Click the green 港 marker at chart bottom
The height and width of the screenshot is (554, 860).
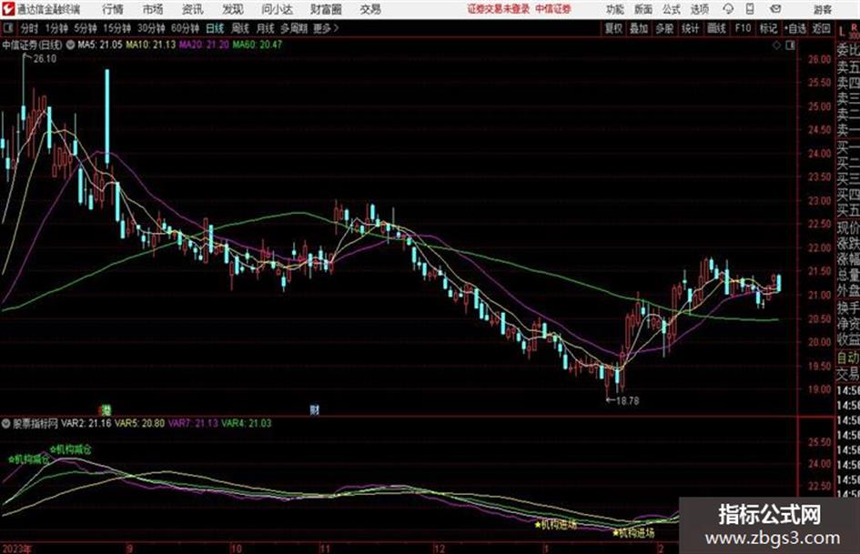click(106, 409)
